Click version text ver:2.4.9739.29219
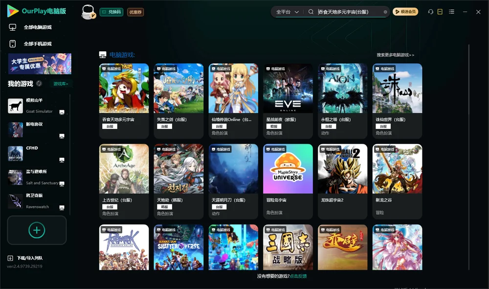The height and width of the screenshot is (289, 489). (x=24, y=267)
